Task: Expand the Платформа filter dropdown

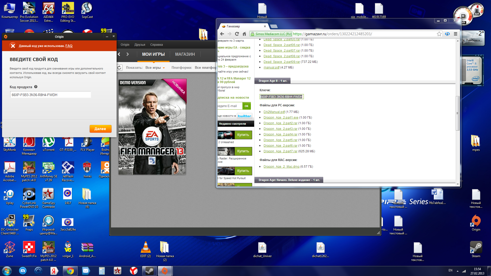Action: (x=205, y=67)
